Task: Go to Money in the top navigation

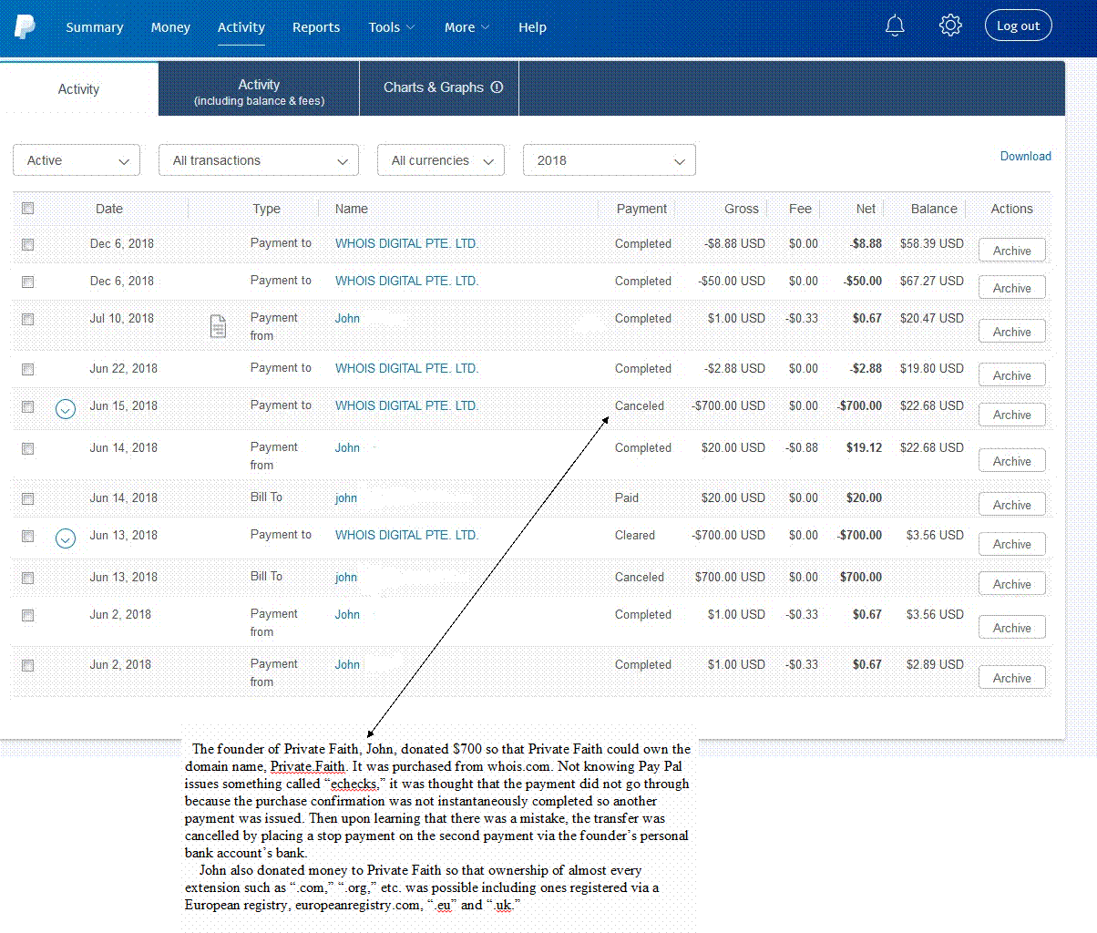Action: pyautogui.click(x=170, y=27)
